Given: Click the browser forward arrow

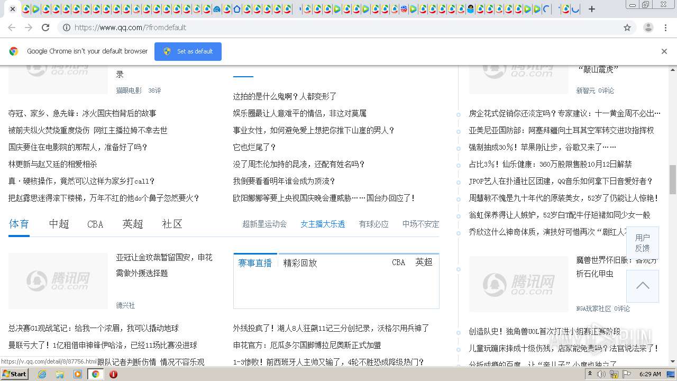Looking at the screenshot, I should pos(29,28).
